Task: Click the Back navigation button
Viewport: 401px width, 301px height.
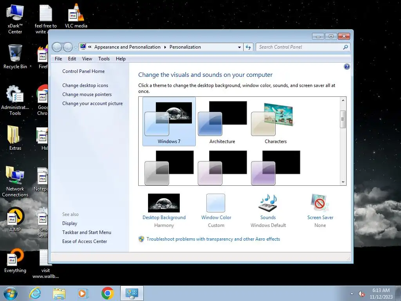Action: coord(57,47)
